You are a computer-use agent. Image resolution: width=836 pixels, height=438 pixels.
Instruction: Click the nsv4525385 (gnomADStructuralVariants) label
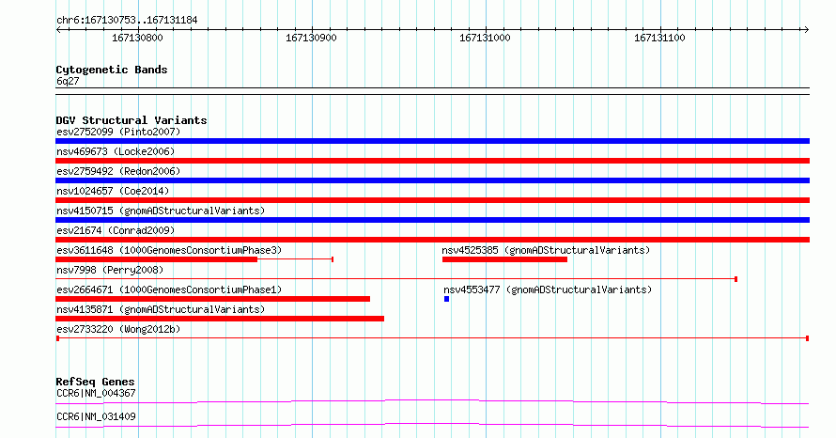(546, 250)
